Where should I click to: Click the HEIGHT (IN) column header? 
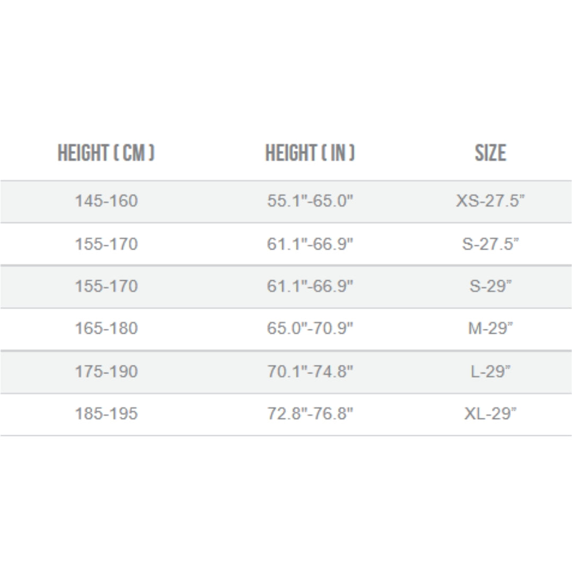[310, 153]
